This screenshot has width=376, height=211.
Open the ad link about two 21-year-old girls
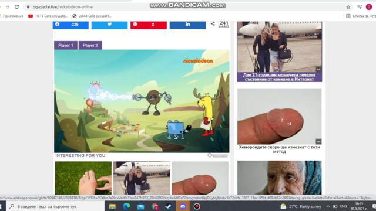[280, 77]
